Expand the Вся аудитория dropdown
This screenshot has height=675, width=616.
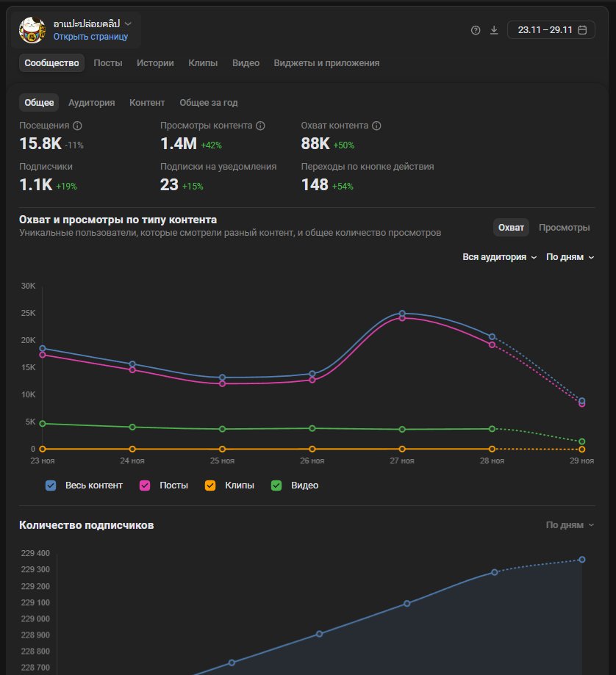499,257
